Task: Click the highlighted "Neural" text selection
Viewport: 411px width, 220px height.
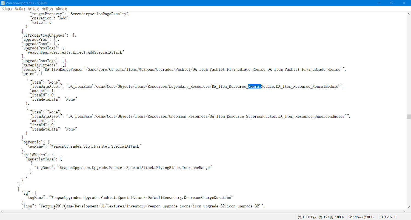Action: pyautogui.click(x=255, y=87)
